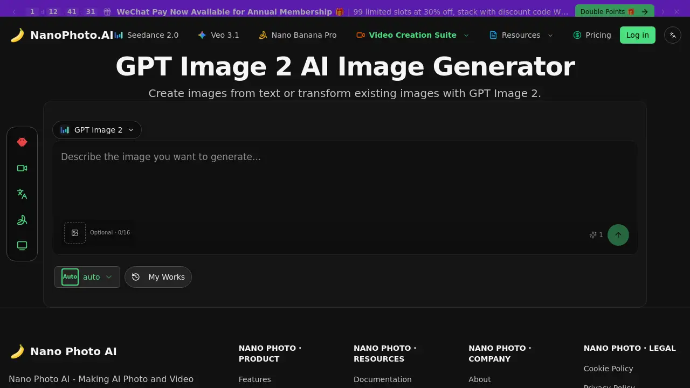Open the GPT Image 2 model selector
The image size is (690, 388).
(x=97, y=130)
